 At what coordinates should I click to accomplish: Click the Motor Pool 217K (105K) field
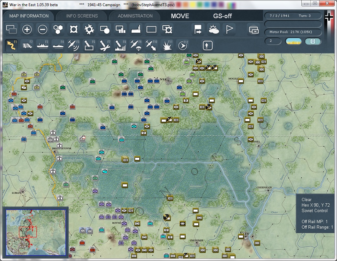(293, 32)
